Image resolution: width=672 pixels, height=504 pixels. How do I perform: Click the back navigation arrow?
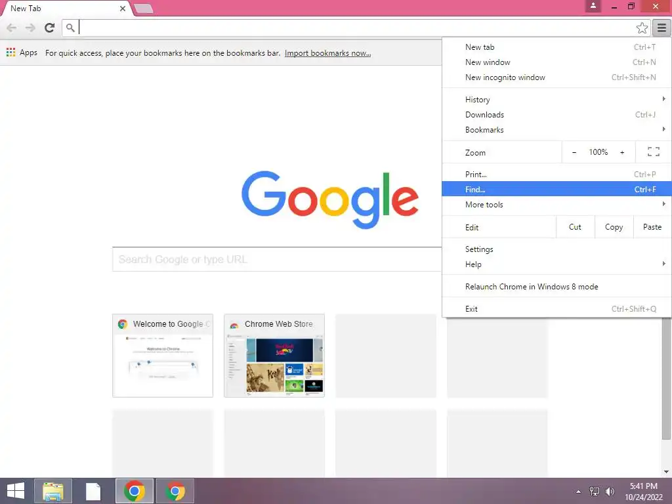(x=12, y=28)
